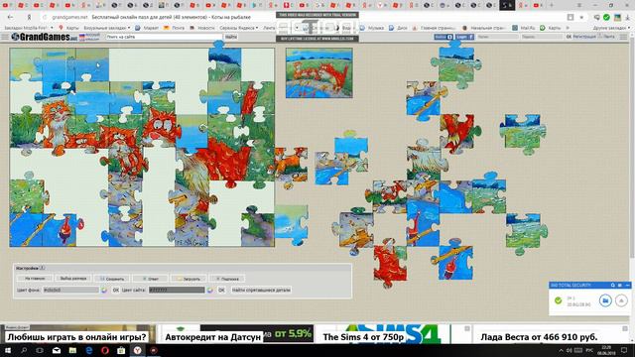635x357 pixels.
Task: Click the site color hex input
Action: click(177, 290)
